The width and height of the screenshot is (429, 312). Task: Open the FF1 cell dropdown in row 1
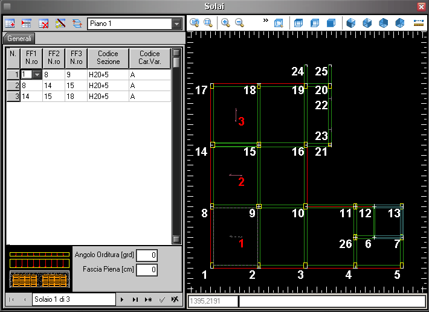tap(37, 74)
